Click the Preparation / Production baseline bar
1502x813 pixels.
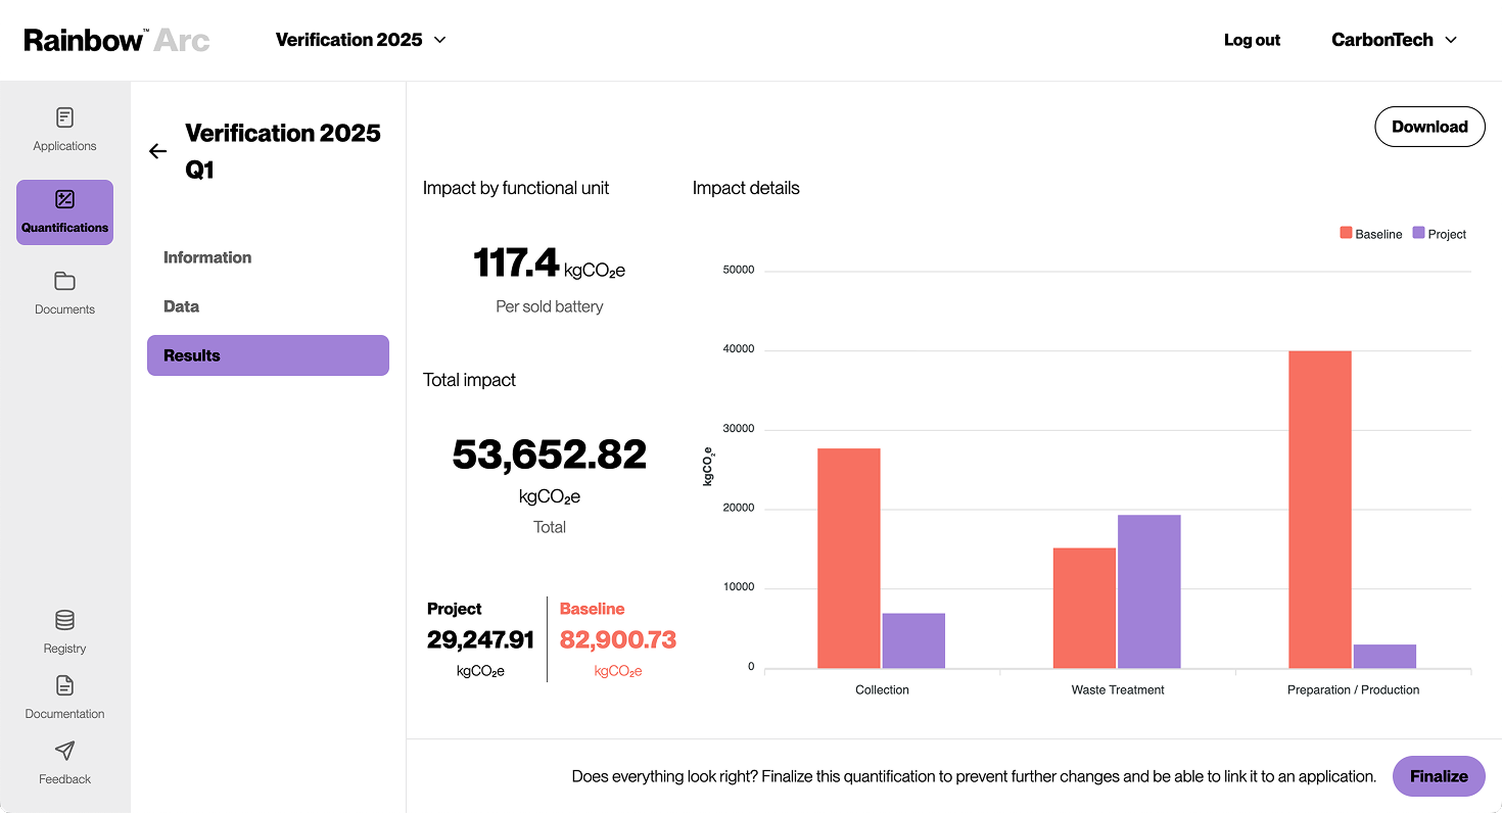(1319, 509)
